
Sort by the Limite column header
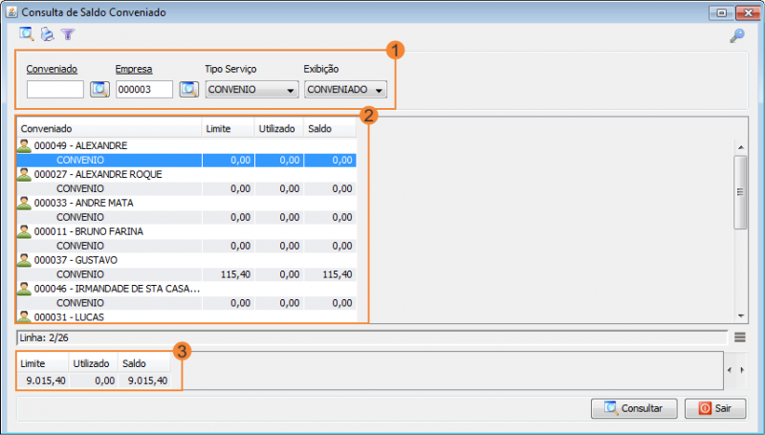coord(228,128)
